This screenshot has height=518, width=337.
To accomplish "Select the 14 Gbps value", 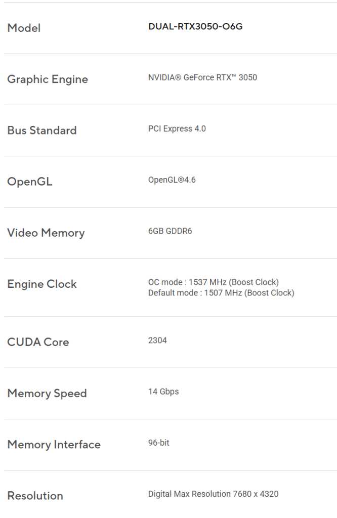I will pos(163,392).
